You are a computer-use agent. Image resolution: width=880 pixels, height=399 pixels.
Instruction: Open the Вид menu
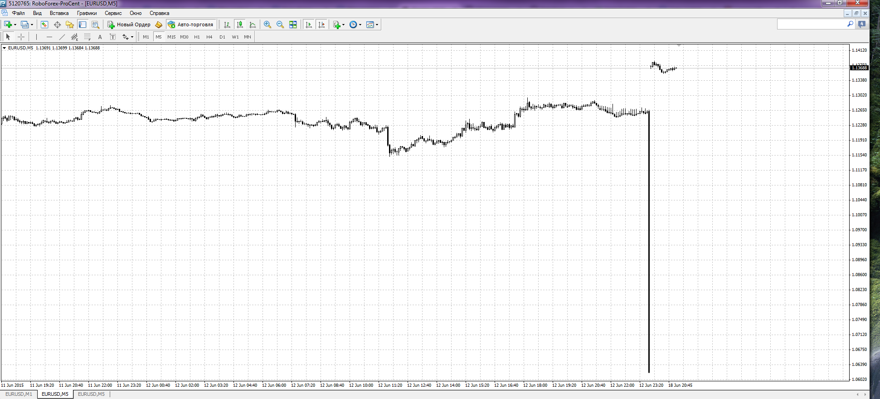point(37,13)
